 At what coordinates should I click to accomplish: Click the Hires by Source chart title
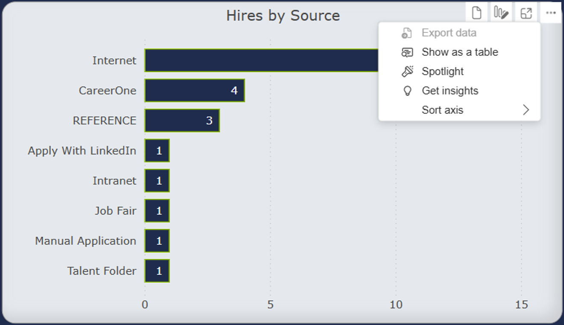(x=283, y=16)
